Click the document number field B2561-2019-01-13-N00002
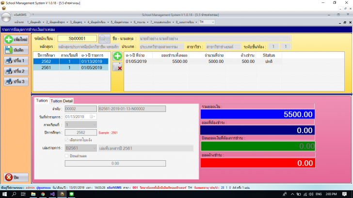 132,109
